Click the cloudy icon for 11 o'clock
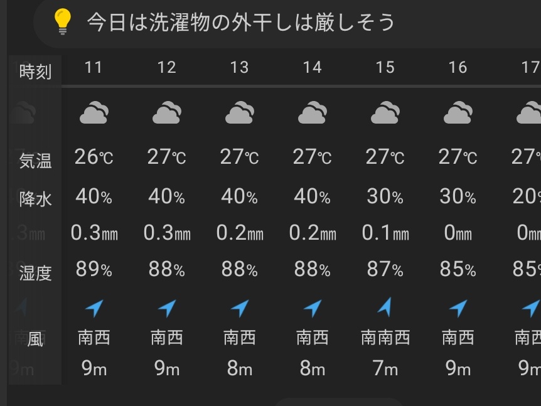541x406 pixels. [x=94, y=112]
